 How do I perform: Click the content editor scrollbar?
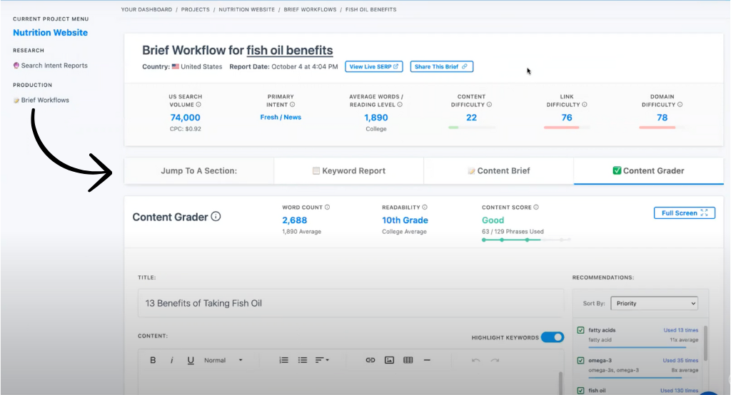(560, 383)
